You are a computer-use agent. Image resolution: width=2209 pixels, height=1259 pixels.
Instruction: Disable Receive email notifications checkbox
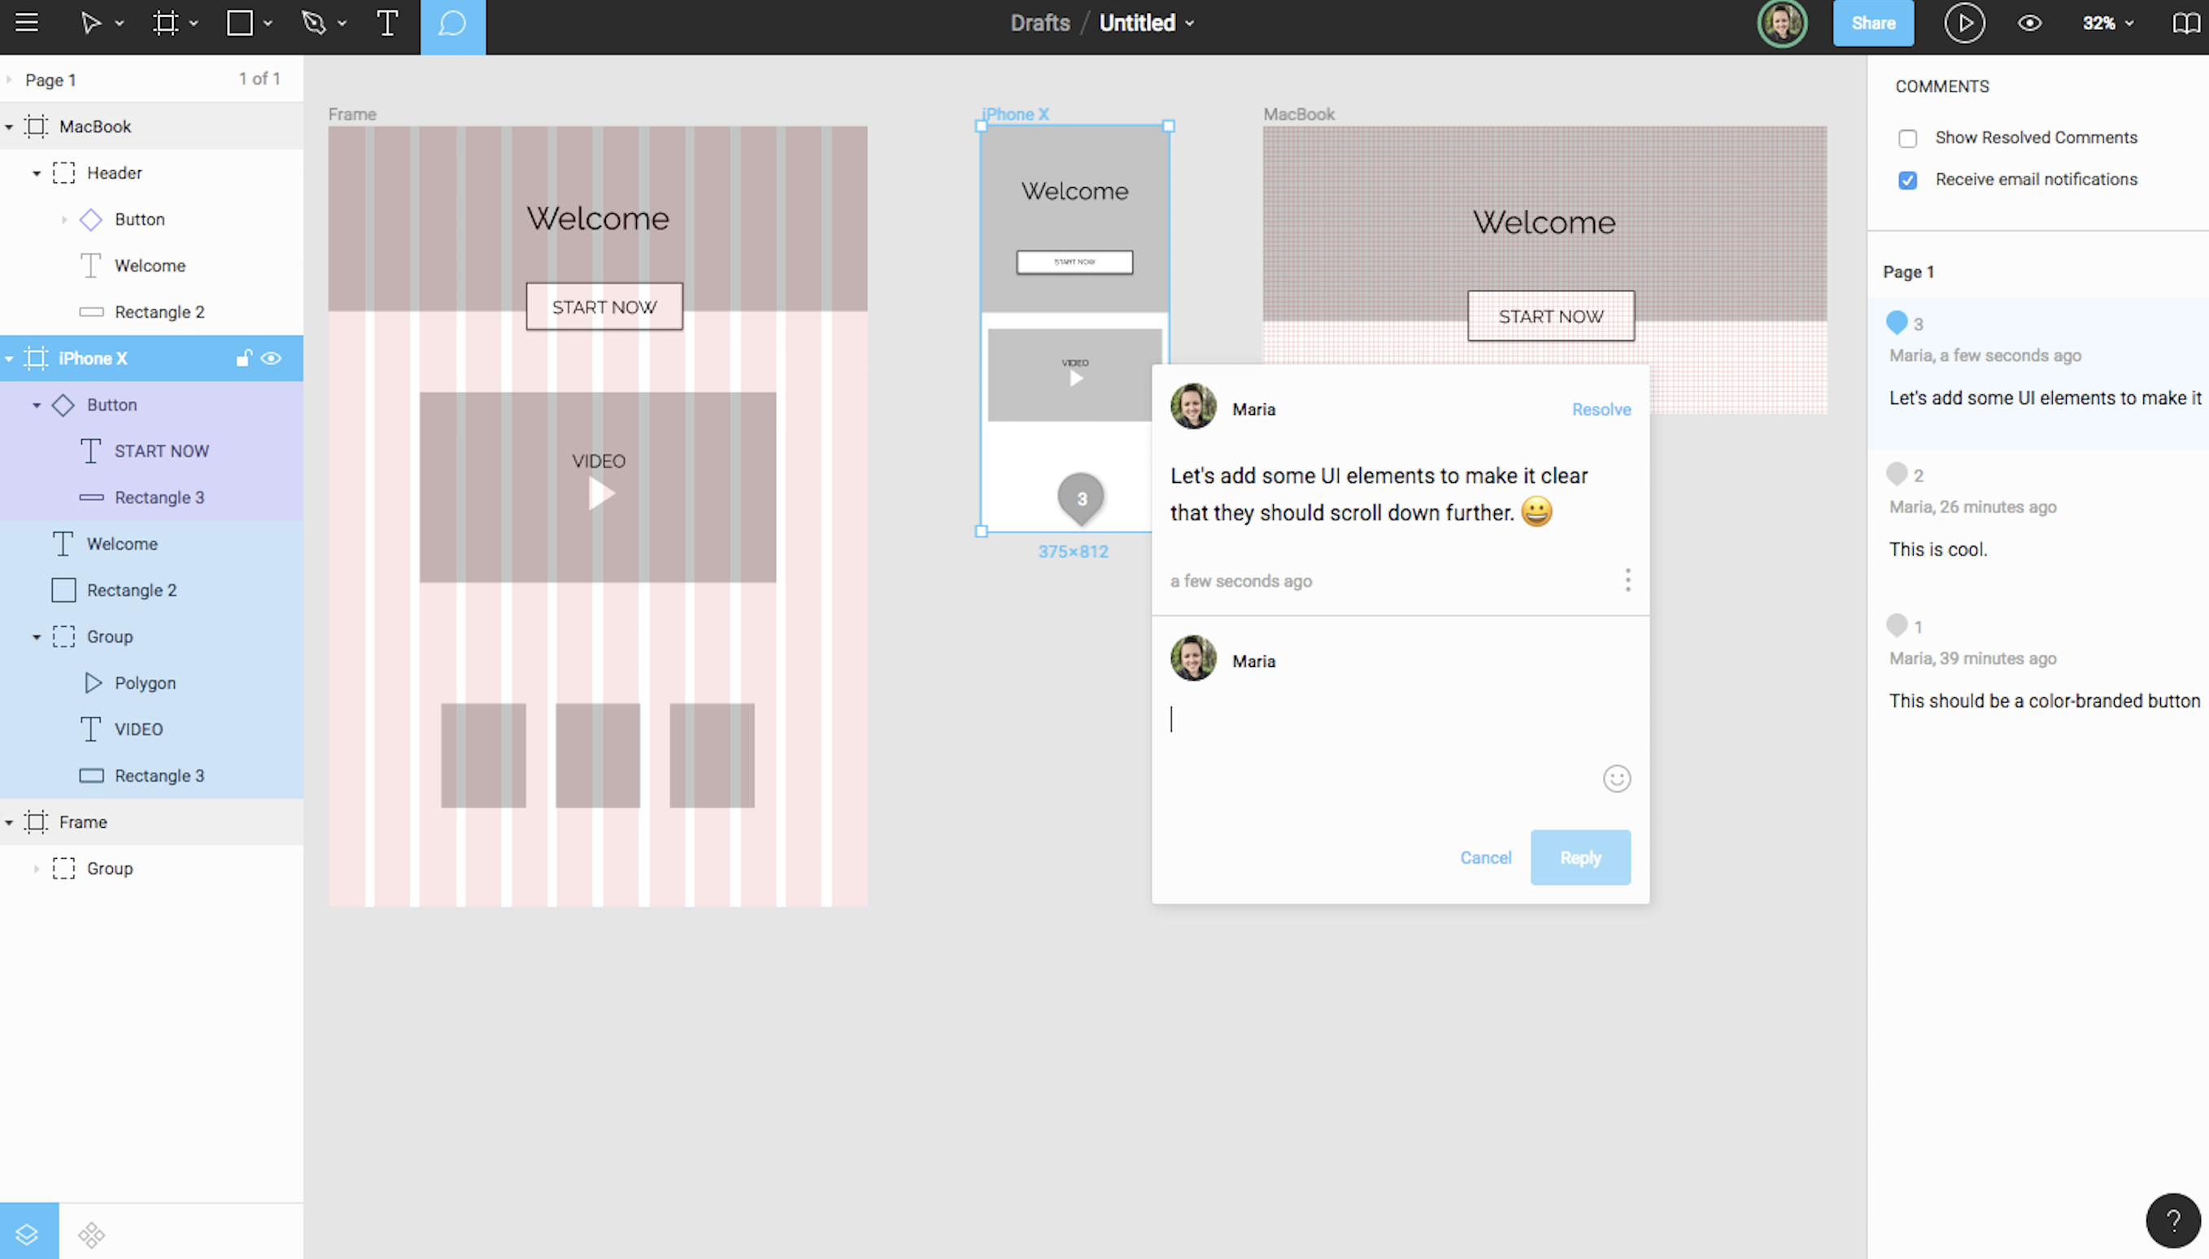1909,179
